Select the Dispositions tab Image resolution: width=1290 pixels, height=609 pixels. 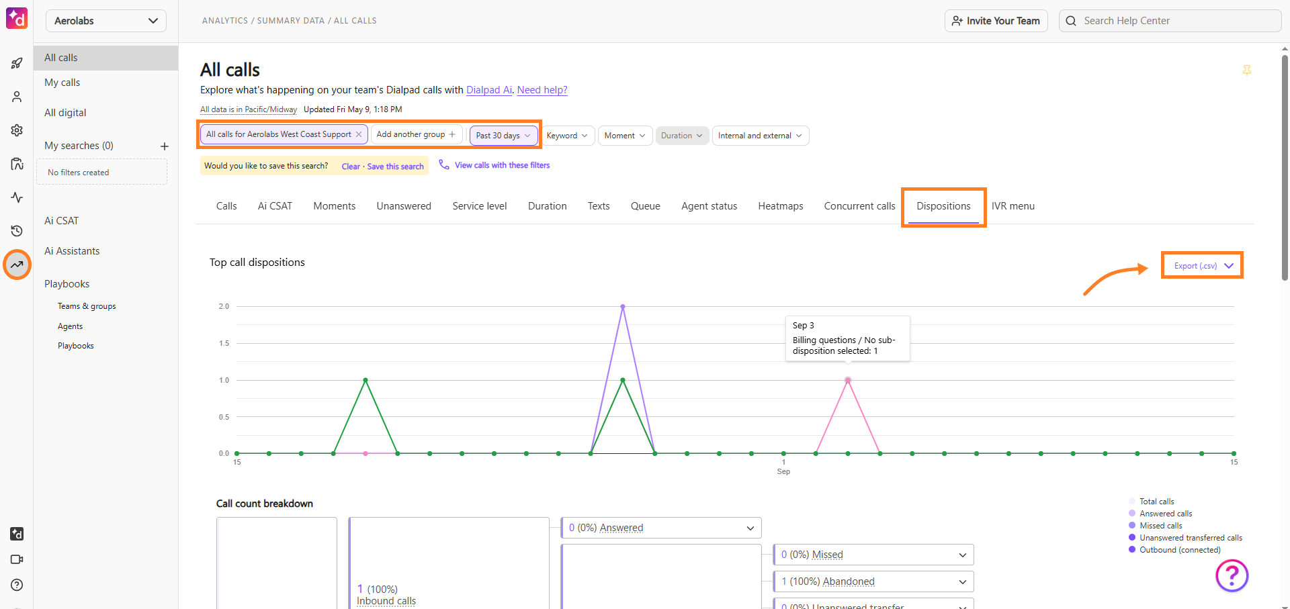point(943,206)
